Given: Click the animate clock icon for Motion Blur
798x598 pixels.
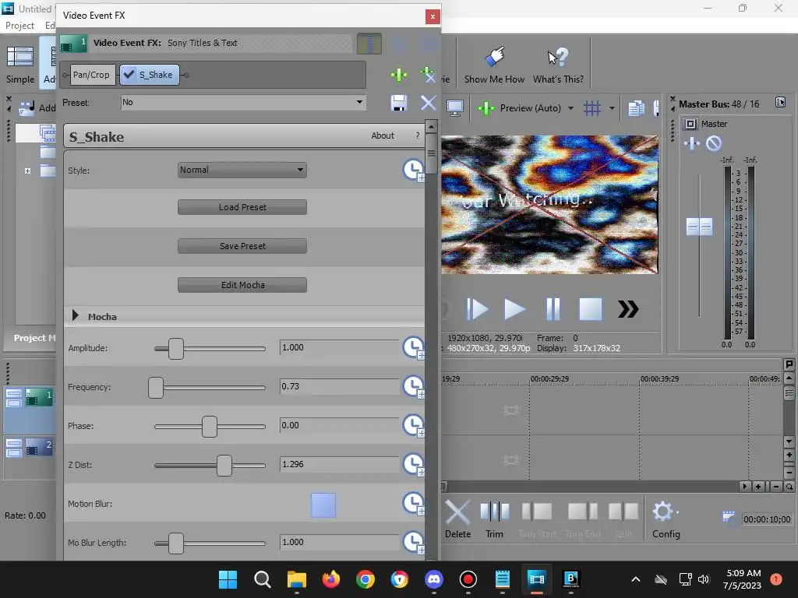Looking at the screenshot, I should click(413, 504).
